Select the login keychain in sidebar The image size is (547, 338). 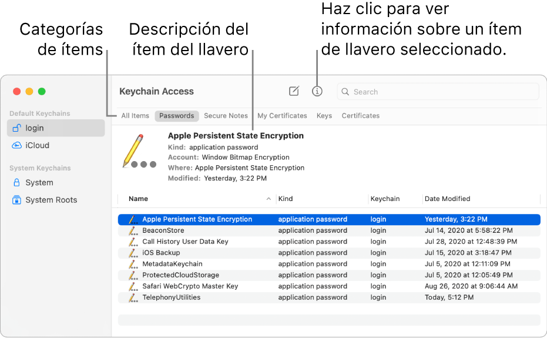[56, 128]
